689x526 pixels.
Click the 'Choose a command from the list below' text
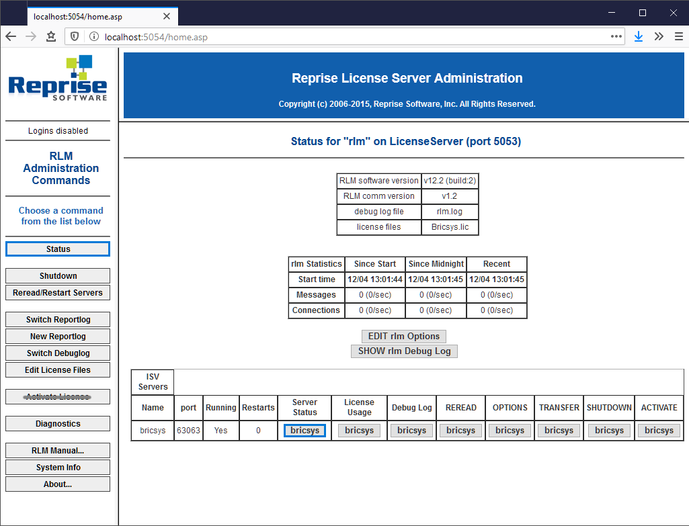pyautogui.click(x=61, y=216)
